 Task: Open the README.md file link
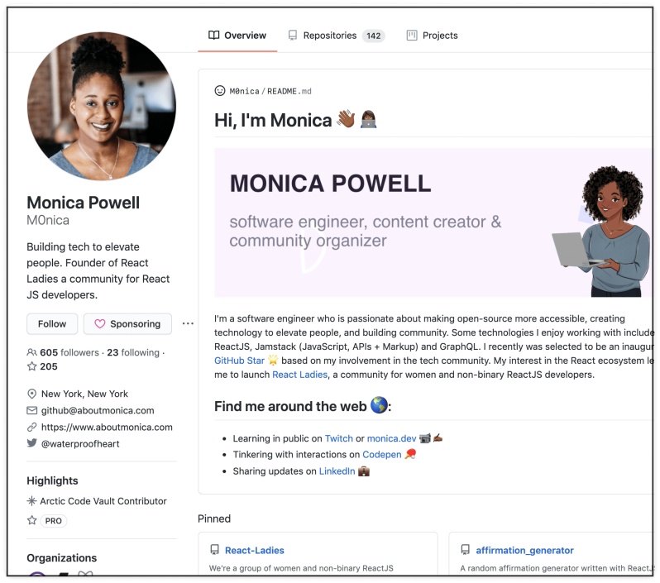tap(289, 91)
